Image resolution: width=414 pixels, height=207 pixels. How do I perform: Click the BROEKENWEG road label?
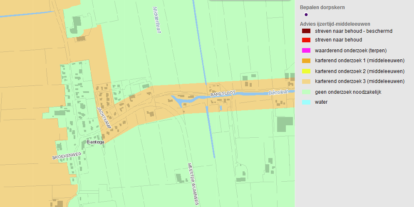[67, 156]
